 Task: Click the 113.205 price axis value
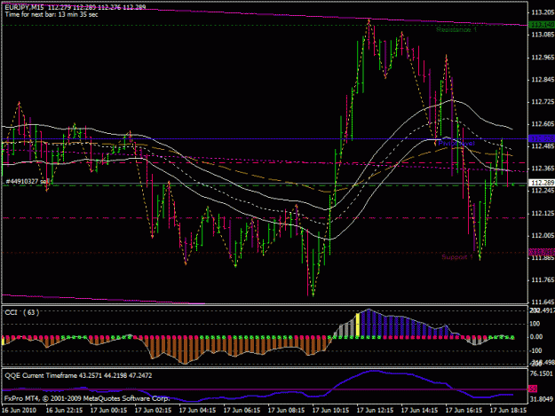tap(543, 12)
